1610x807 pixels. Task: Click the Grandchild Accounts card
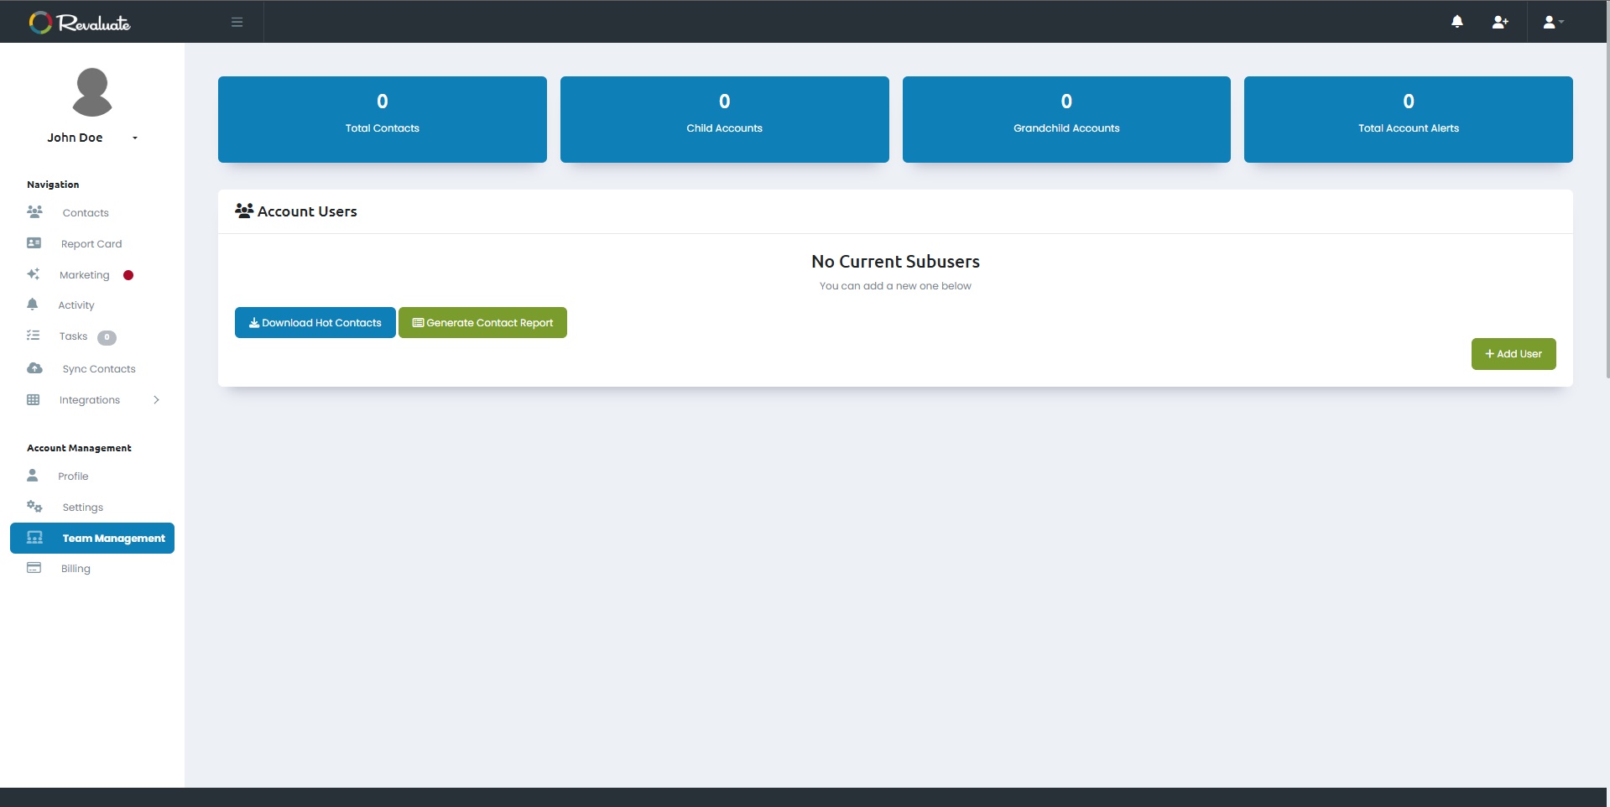coord(1066,119)
